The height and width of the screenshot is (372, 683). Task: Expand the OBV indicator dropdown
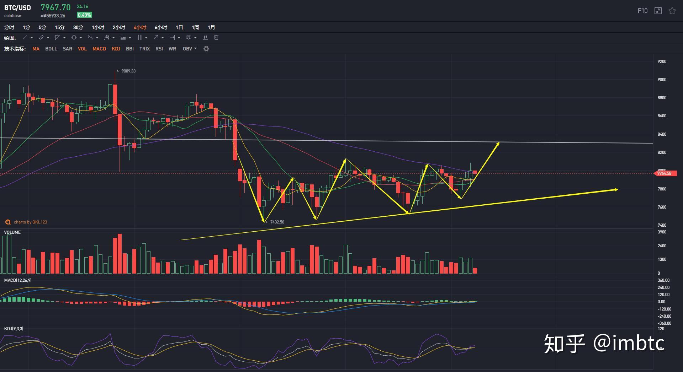195,49
